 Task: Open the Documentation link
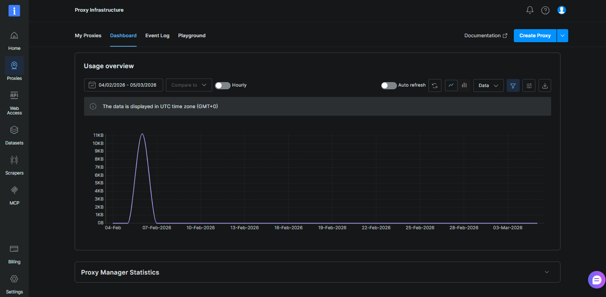[486, 35]
